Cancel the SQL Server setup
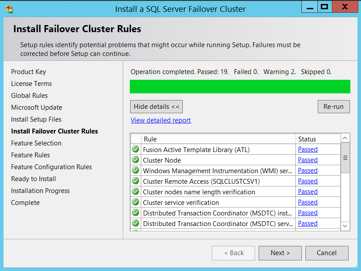361x271 pixels. [x=327, y=253]
